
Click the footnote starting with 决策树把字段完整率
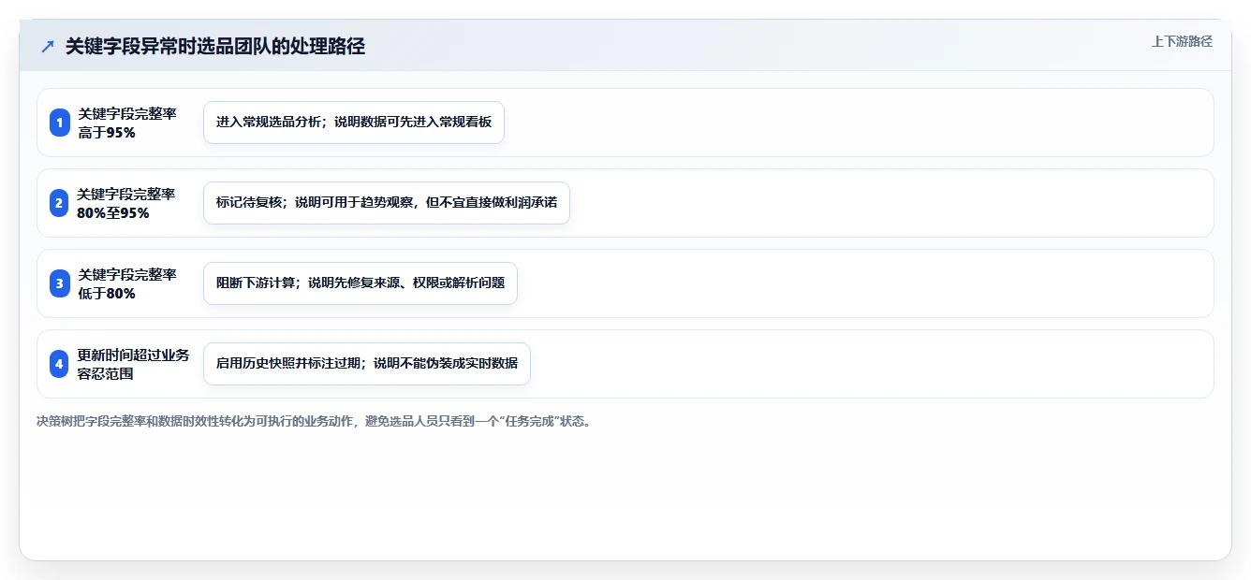(314, 421)
